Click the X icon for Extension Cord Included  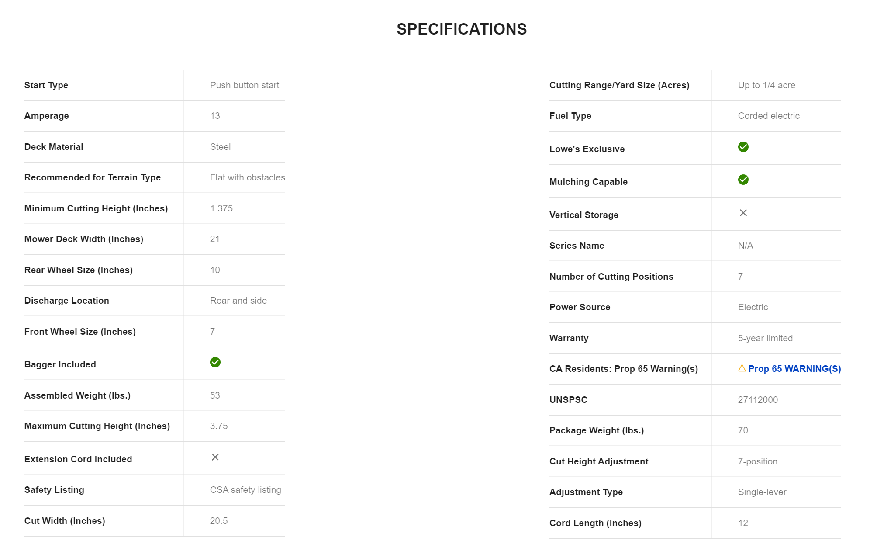click(x=215, y=457)
